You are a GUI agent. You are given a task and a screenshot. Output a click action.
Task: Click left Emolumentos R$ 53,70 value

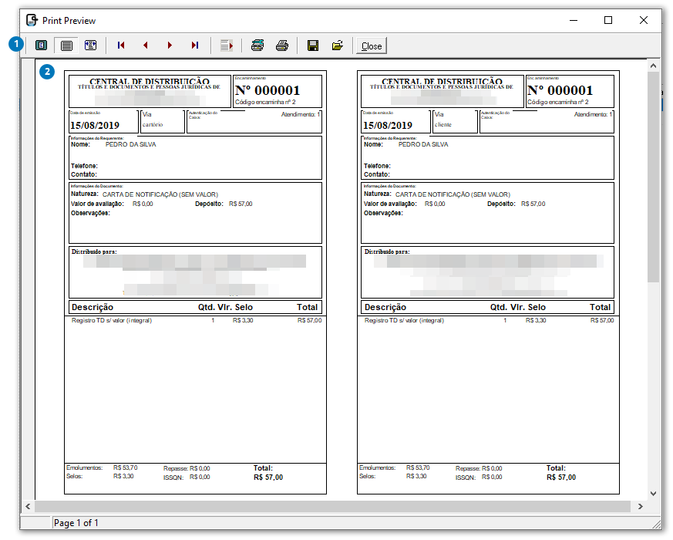tap(126, 467)
